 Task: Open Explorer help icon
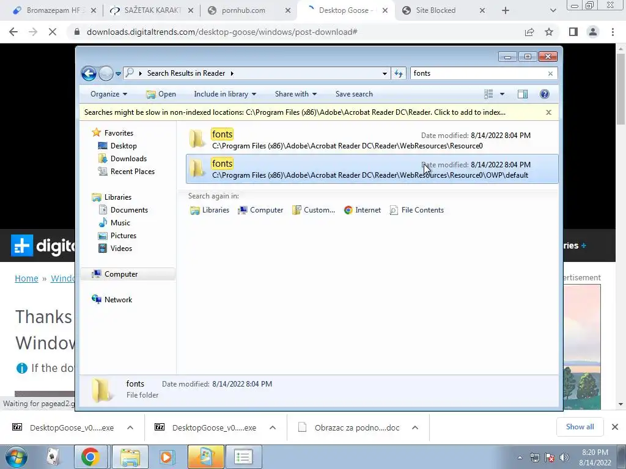click(545, 94)
